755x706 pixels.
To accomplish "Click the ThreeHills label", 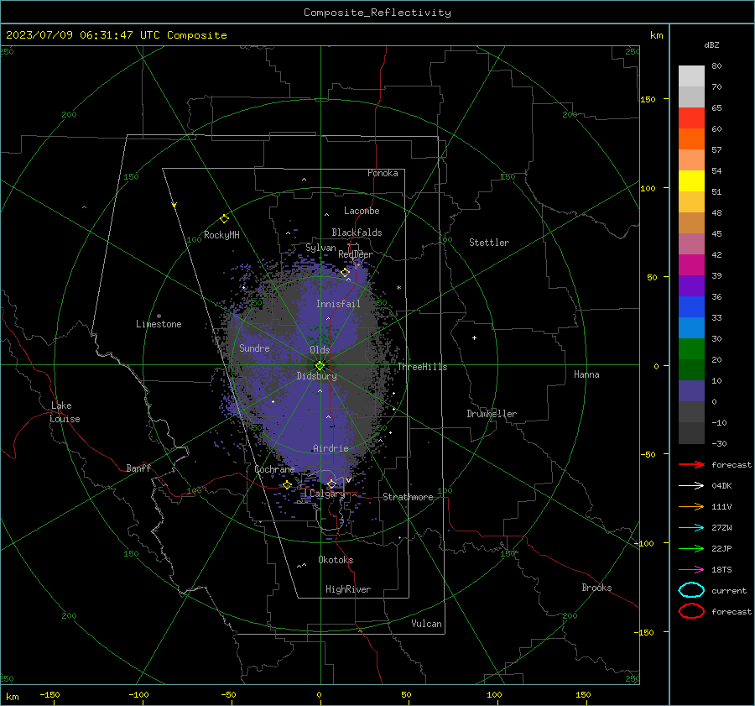I will click(x=422, y=367).
